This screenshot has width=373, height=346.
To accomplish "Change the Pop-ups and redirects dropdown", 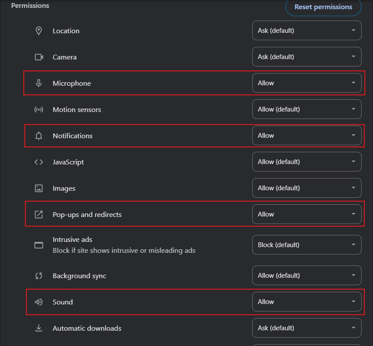I will click(306, 214).
